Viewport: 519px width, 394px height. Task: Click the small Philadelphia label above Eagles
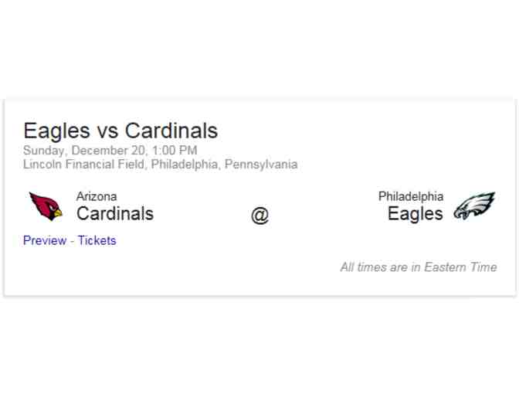[411, 196]
